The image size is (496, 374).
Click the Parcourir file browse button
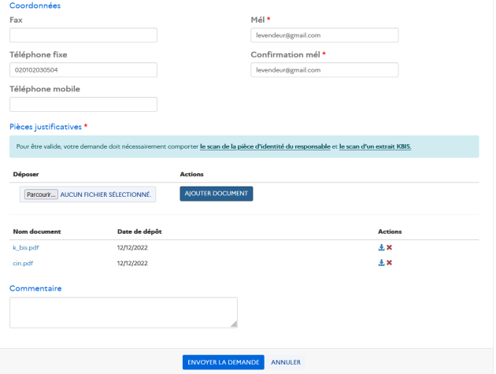(41, 194)
